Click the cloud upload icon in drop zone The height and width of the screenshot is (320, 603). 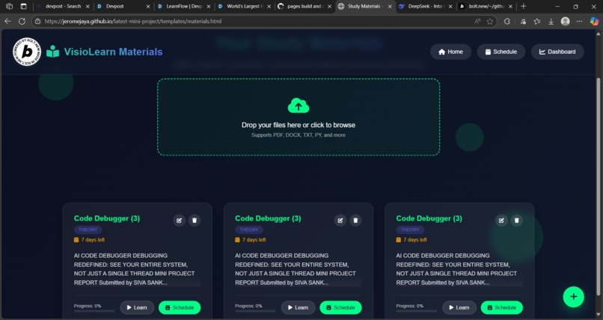tap(299, 105)
